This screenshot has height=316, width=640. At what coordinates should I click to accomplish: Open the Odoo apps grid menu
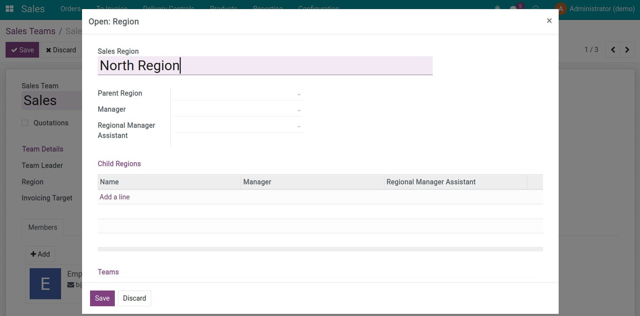pyautogui.click(x=9, y=8)
